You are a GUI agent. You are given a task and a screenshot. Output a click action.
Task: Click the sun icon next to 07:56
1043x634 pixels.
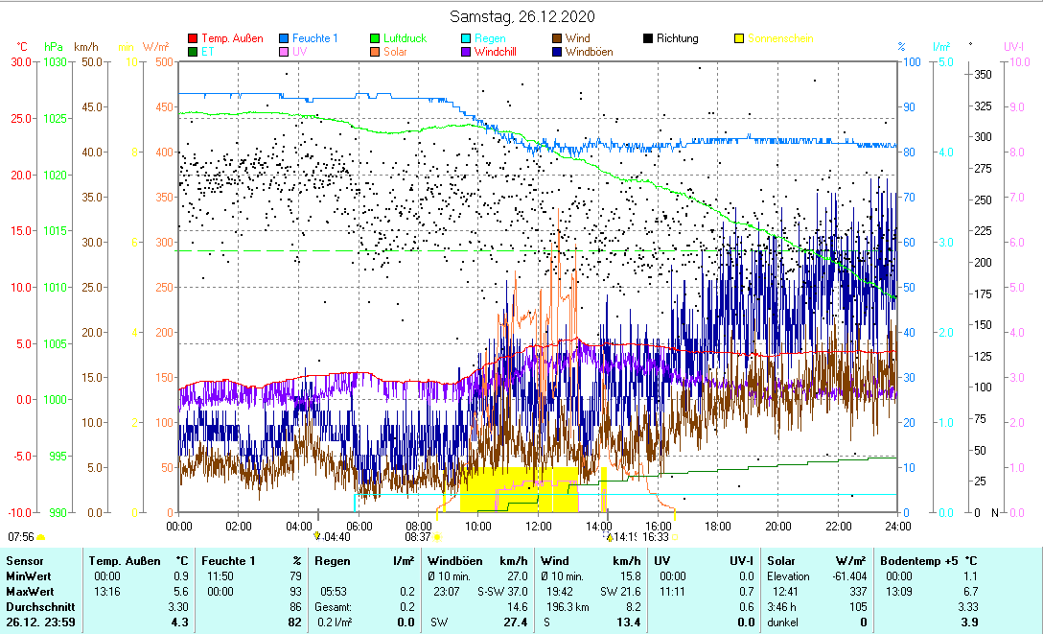point(41,537)
